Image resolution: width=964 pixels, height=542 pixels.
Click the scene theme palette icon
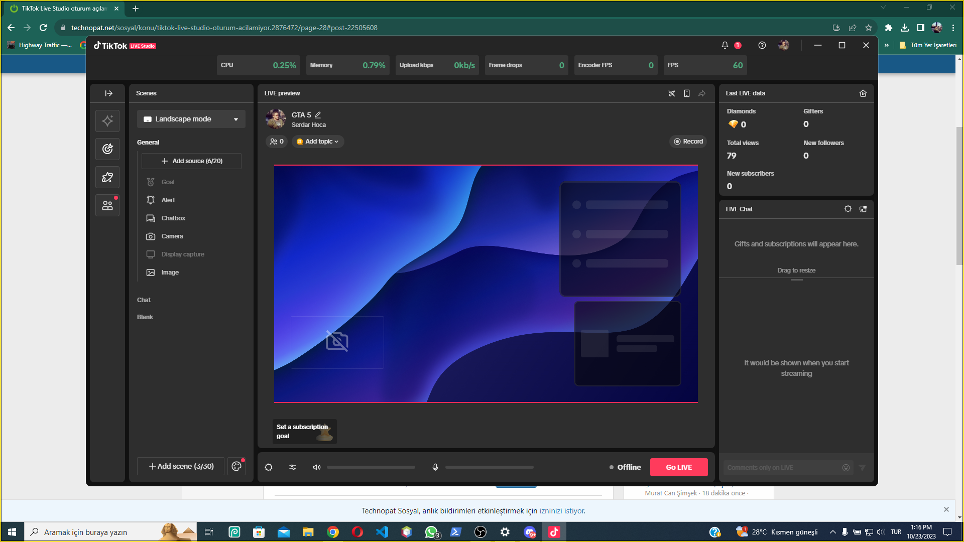click(236, 466)
